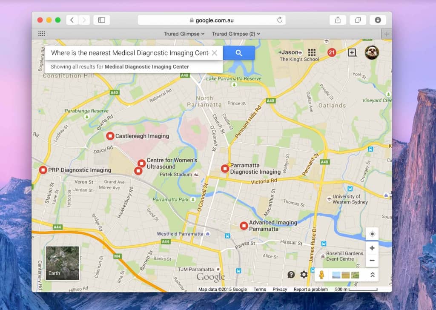Switch to Earth satellite view thumbnail

pyautogui.click(x=63, y=263)
